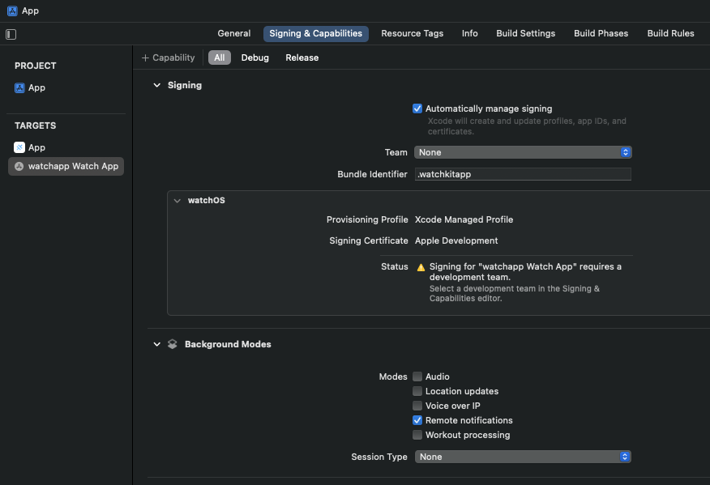Image resolution: width=710 pixels, height=485 pixels.
Task: Enable Workout processing mode
Action: coord(417,435)
